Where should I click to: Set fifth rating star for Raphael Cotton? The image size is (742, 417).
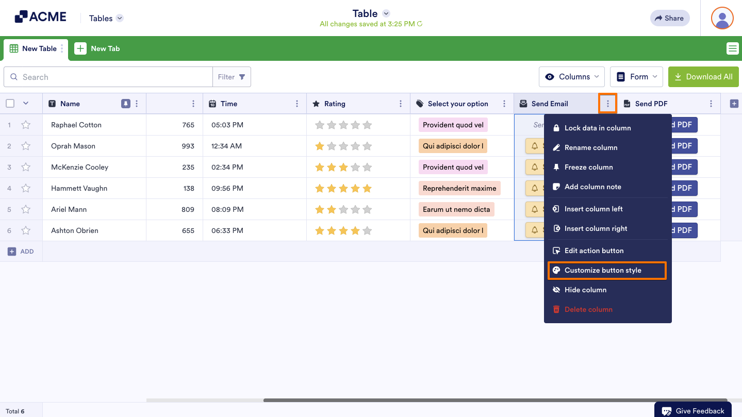click(x=367, y=125)
